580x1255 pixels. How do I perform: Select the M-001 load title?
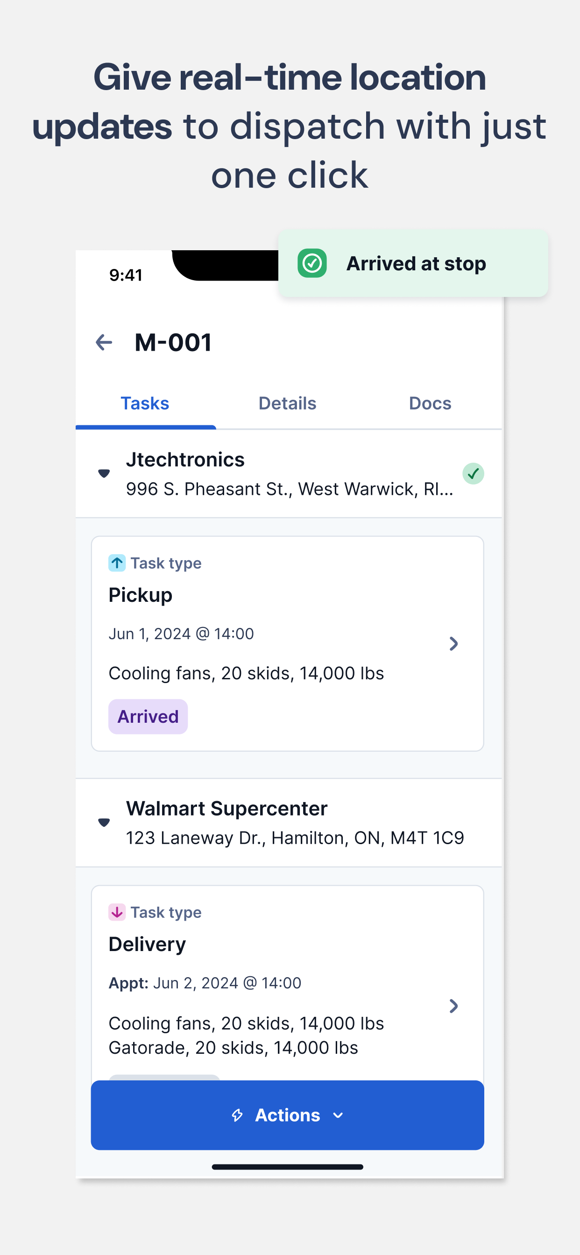coord(174,343)
